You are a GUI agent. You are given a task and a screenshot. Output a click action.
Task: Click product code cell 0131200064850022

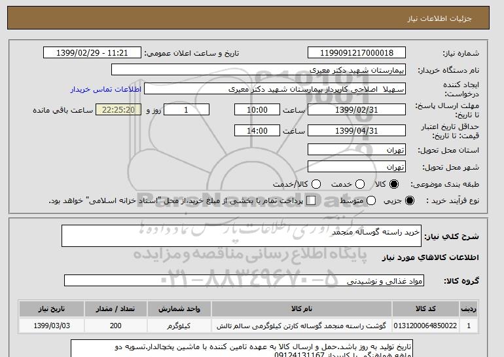(x=425, y=326)
